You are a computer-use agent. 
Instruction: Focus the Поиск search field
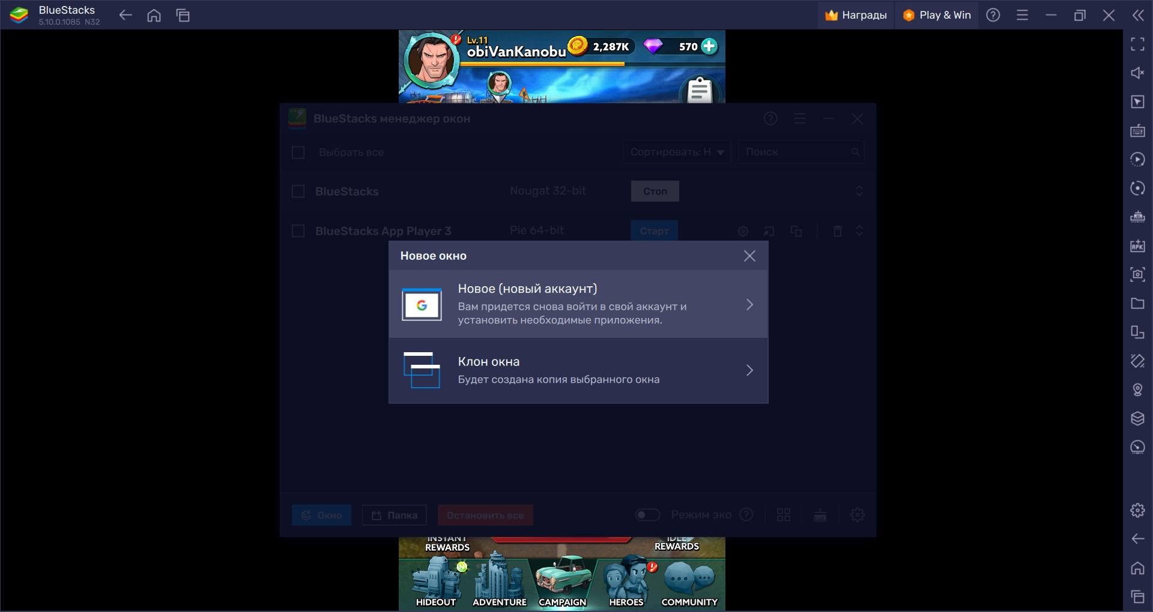tap(800, 152)
